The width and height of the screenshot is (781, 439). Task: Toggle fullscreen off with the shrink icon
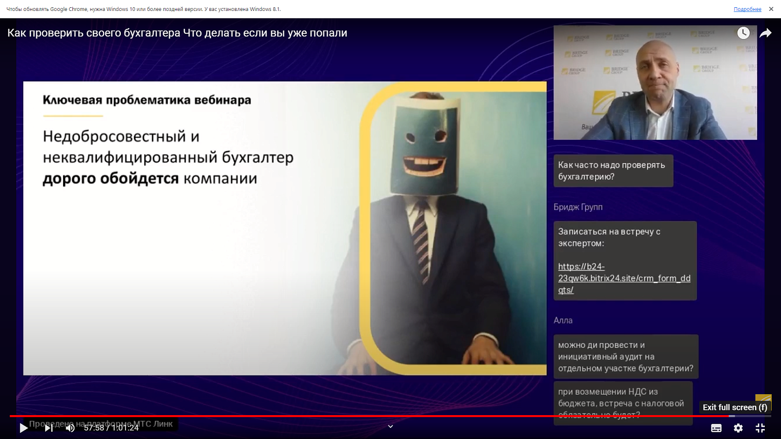click(760, 428)
